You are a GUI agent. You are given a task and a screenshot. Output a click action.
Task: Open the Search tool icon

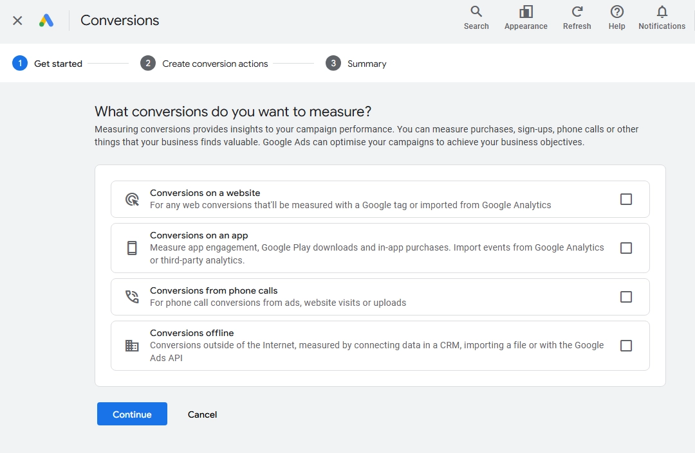click(x=476, y=12)
